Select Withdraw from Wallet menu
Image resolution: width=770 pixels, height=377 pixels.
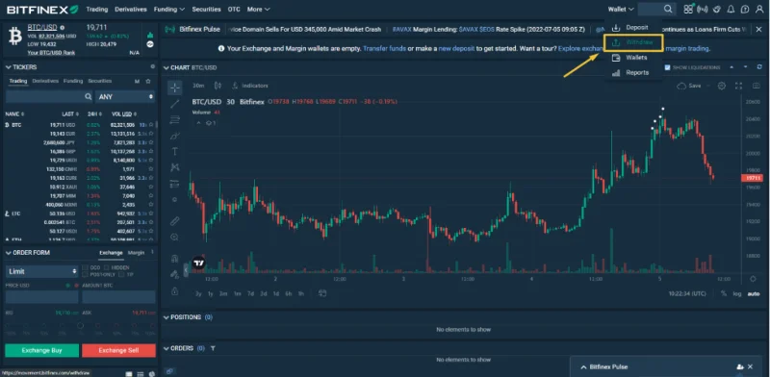[633, 42]
